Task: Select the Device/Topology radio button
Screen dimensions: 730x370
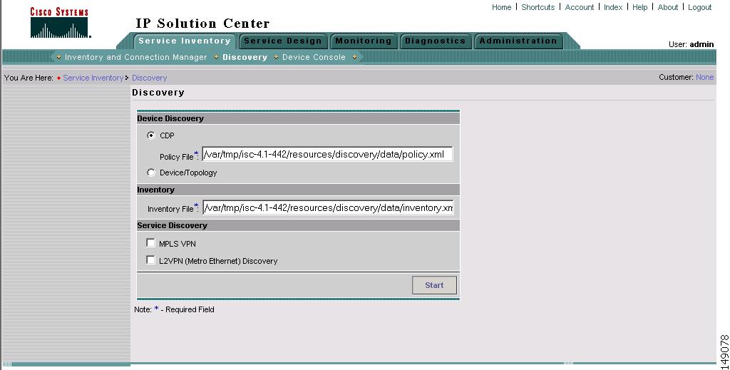Action: click(151, 173)
